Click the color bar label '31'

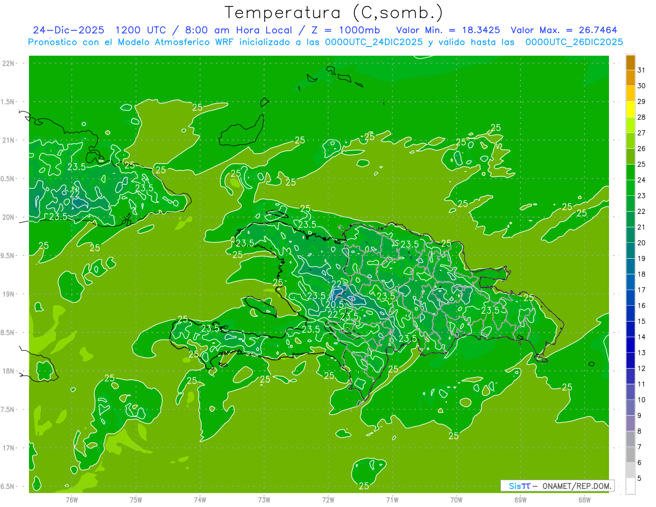[642, 70]
